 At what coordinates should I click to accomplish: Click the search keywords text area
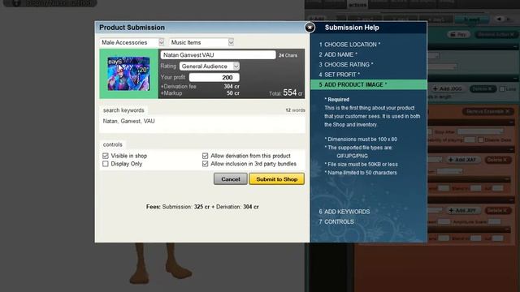tap(202, 124)
